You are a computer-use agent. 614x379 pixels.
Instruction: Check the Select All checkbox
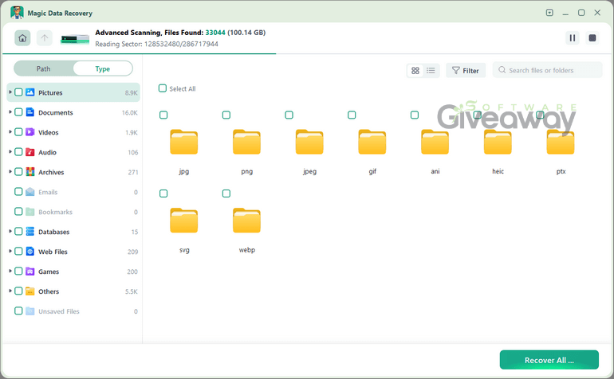(x=163, y=88)
